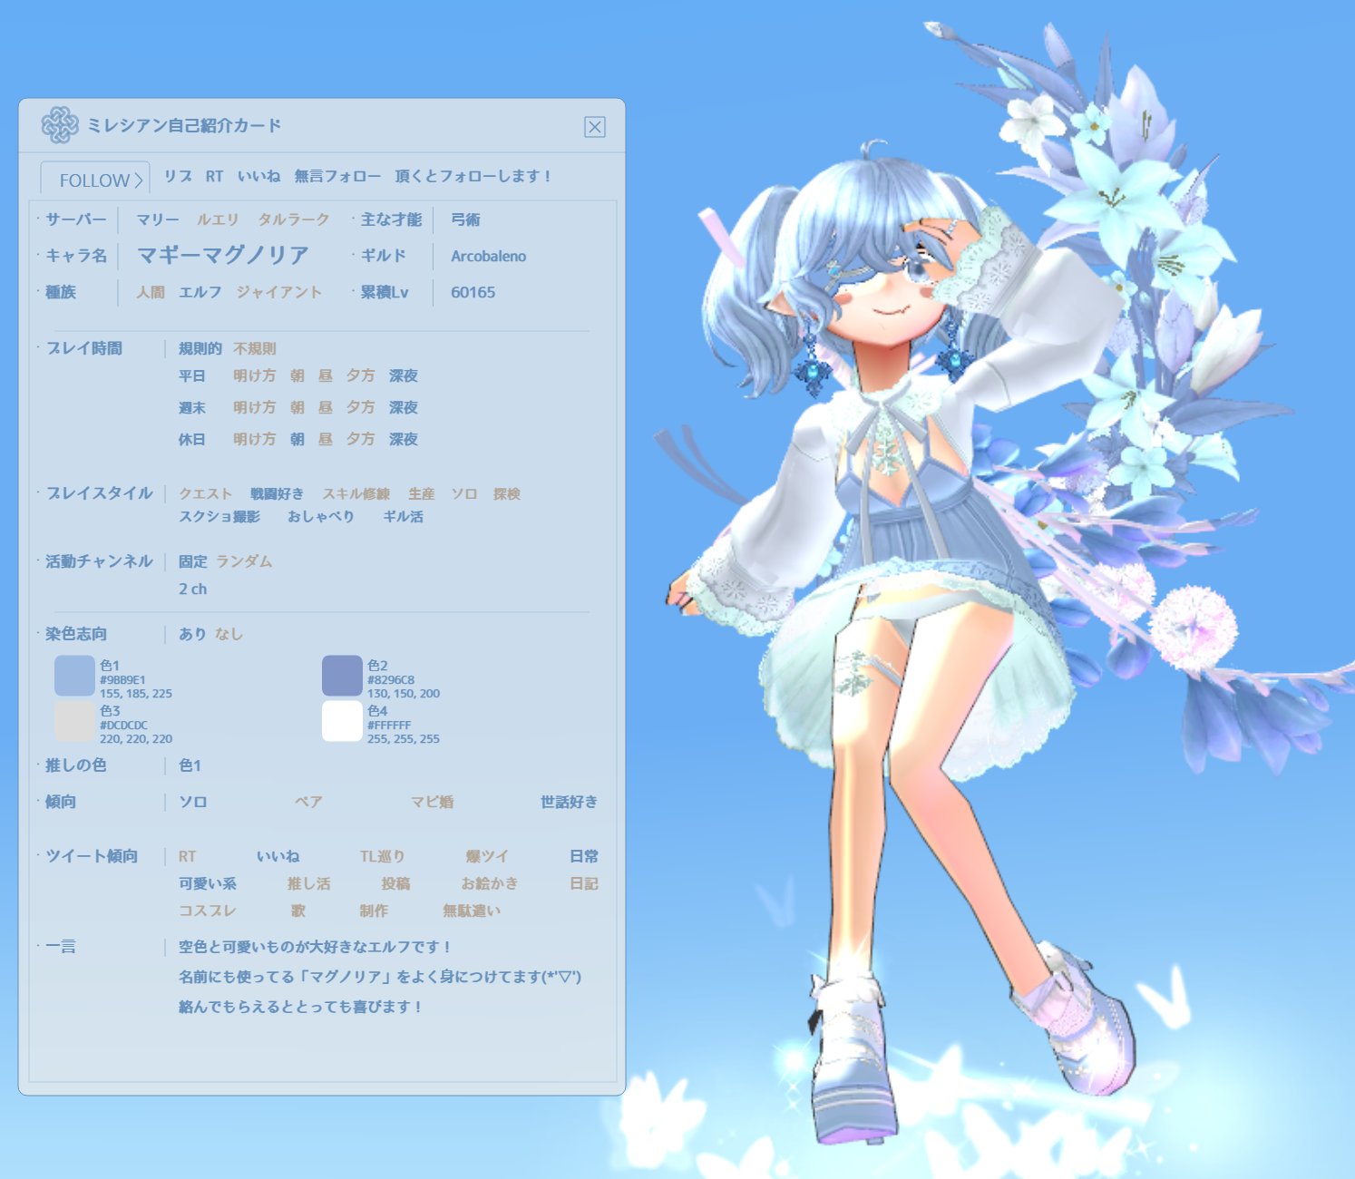Click comment line 絡んでもらえるととっても喜びます！
This screenshot has height=1179, width=1355.
coord(300,1007)
